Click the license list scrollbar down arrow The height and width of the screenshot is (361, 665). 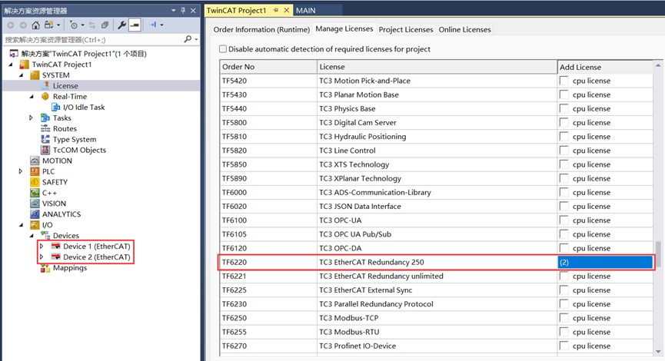click(658, 351)
